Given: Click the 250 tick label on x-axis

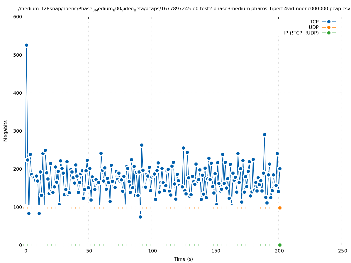Looking at the screenshot, I should click(x=342, y=251).
